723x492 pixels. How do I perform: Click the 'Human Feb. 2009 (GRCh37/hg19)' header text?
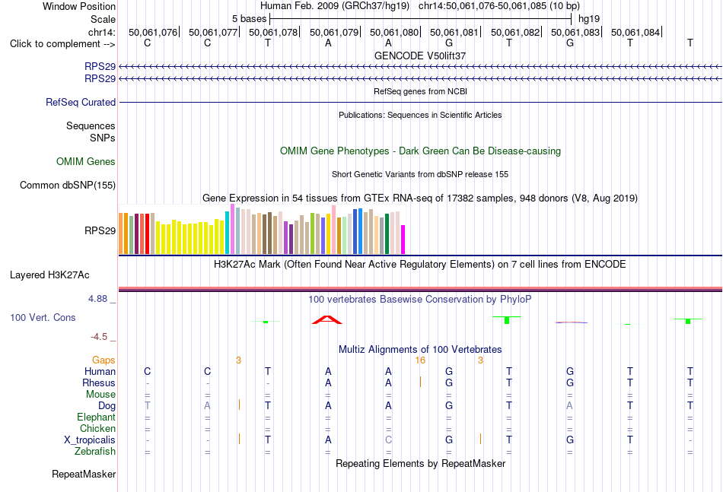tap(335, 6)
